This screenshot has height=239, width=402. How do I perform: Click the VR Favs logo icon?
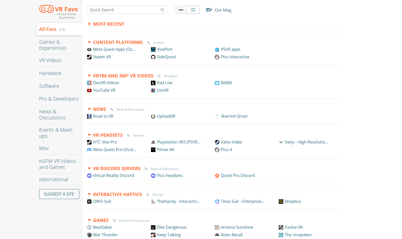click(47, 9)
